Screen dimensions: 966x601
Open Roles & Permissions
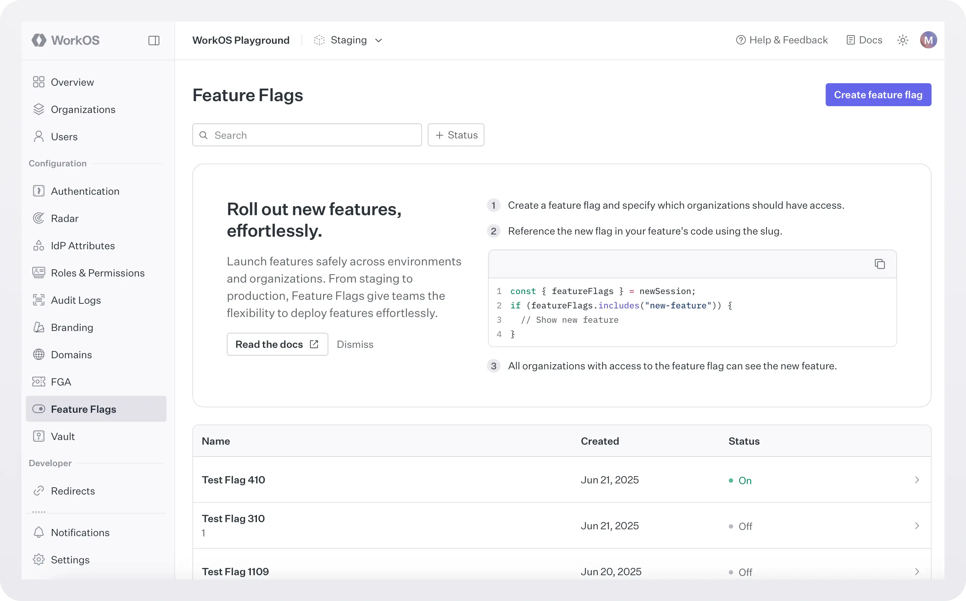click(96, 273)
